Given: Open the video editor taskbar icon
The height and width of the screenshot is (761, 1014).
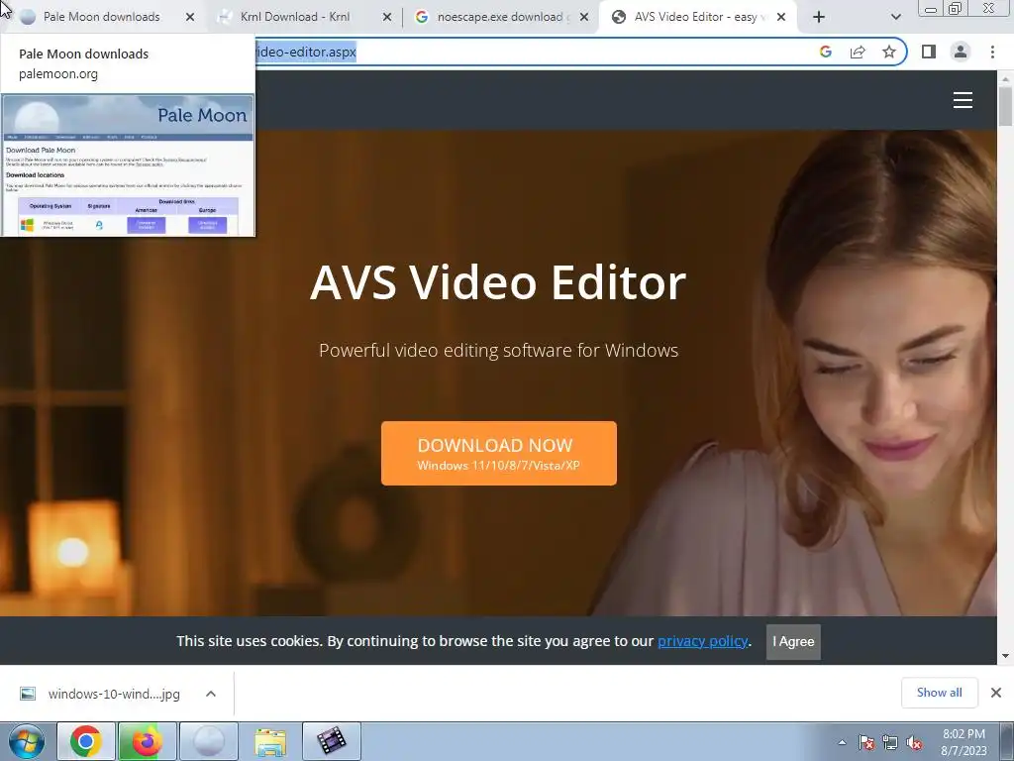Looking at the screenshot, I should coord(331,741).
